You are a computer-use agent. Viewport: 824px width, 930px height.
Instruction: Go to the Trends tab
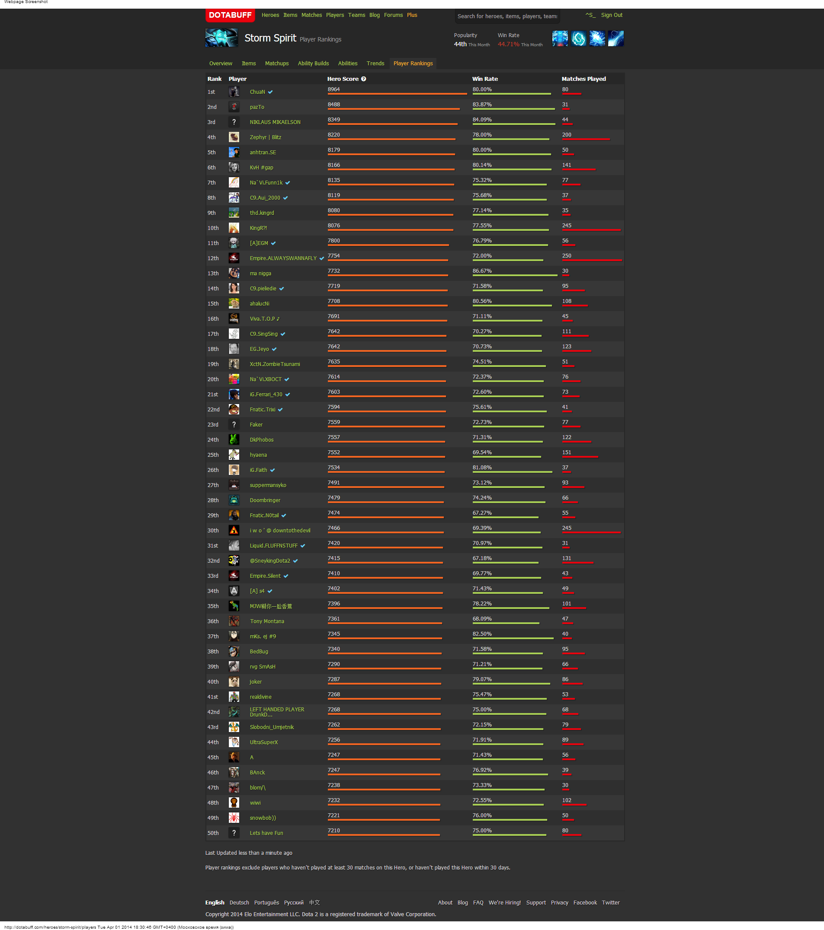point(375,64)
